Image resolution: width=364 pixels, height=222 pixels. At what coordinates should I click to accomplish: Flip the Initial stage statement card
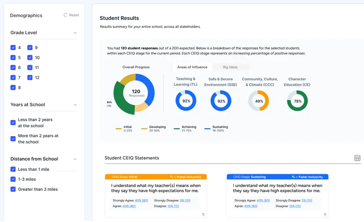tap(203, 214)
